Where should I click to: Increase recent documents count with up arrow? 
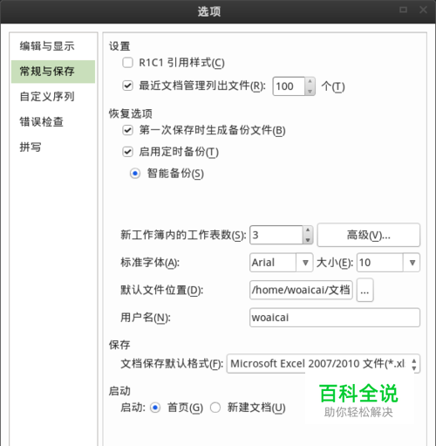pos(310,81)
